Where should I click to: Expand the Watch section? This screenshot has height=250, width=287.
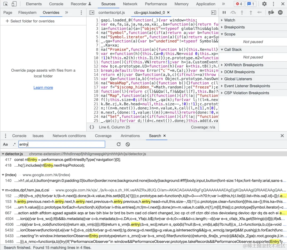coord(253,20)
